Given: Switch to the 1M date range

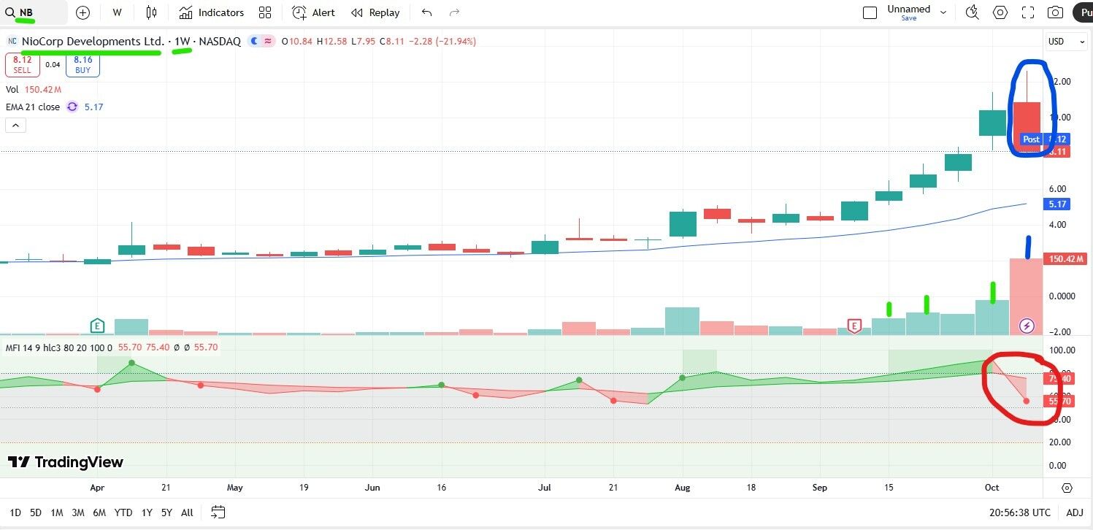Looking at the screenshot, I should (x=57, y=512).
